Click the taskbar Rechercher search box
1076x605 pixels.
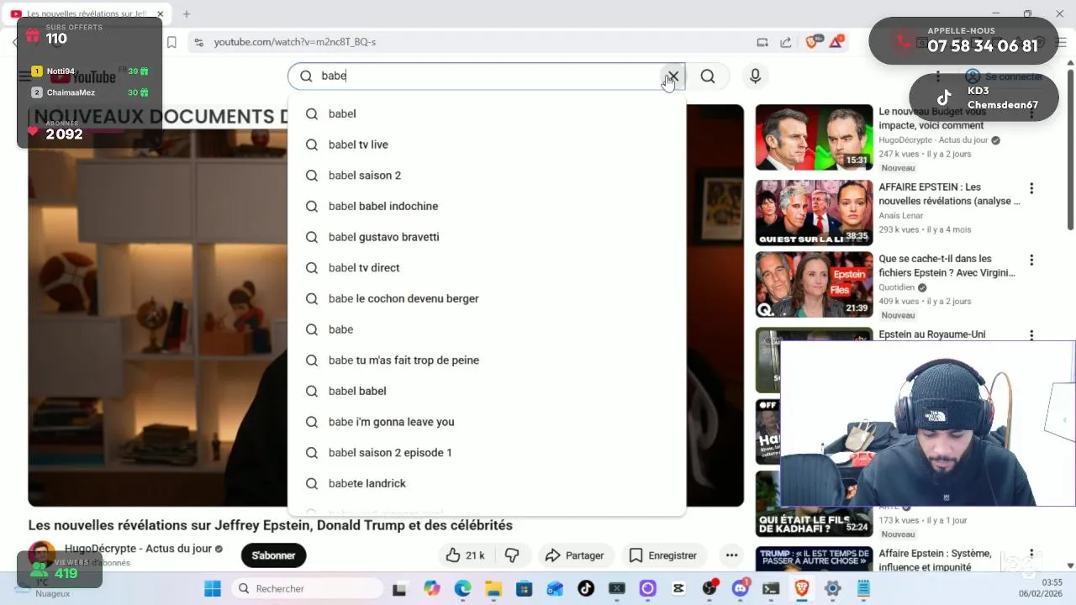307,589
